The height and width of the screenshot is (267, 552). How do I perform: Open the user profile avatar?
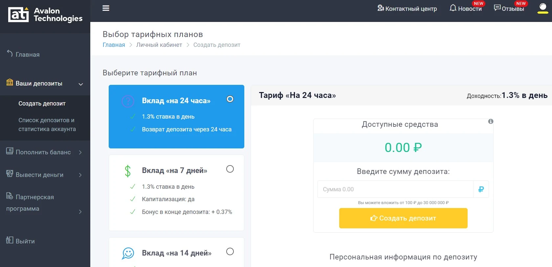pos(543,8)
